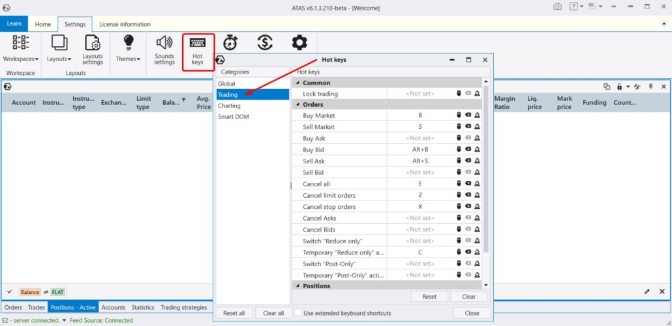Open Layouts settings icon
672x326 pixels.
coord(93,49)
